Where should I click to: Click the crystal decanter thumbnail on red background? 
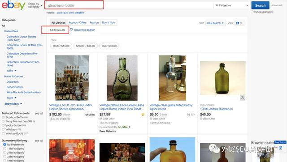coord(72,150)
